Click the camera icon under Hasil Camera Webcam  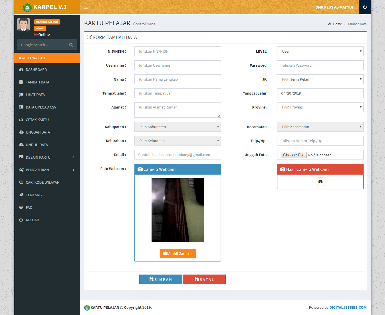point(320,182)
